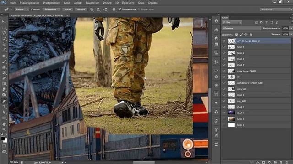Open the Просмотр menu

tap(128, 3)
